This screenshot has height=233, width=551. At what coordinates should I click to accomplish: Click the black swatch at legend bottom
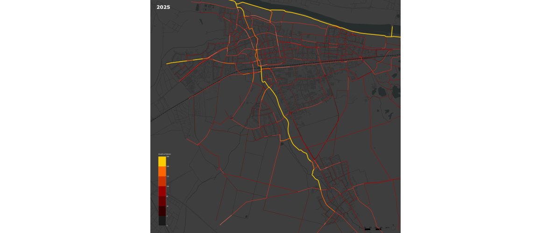[x=162, y=220]
